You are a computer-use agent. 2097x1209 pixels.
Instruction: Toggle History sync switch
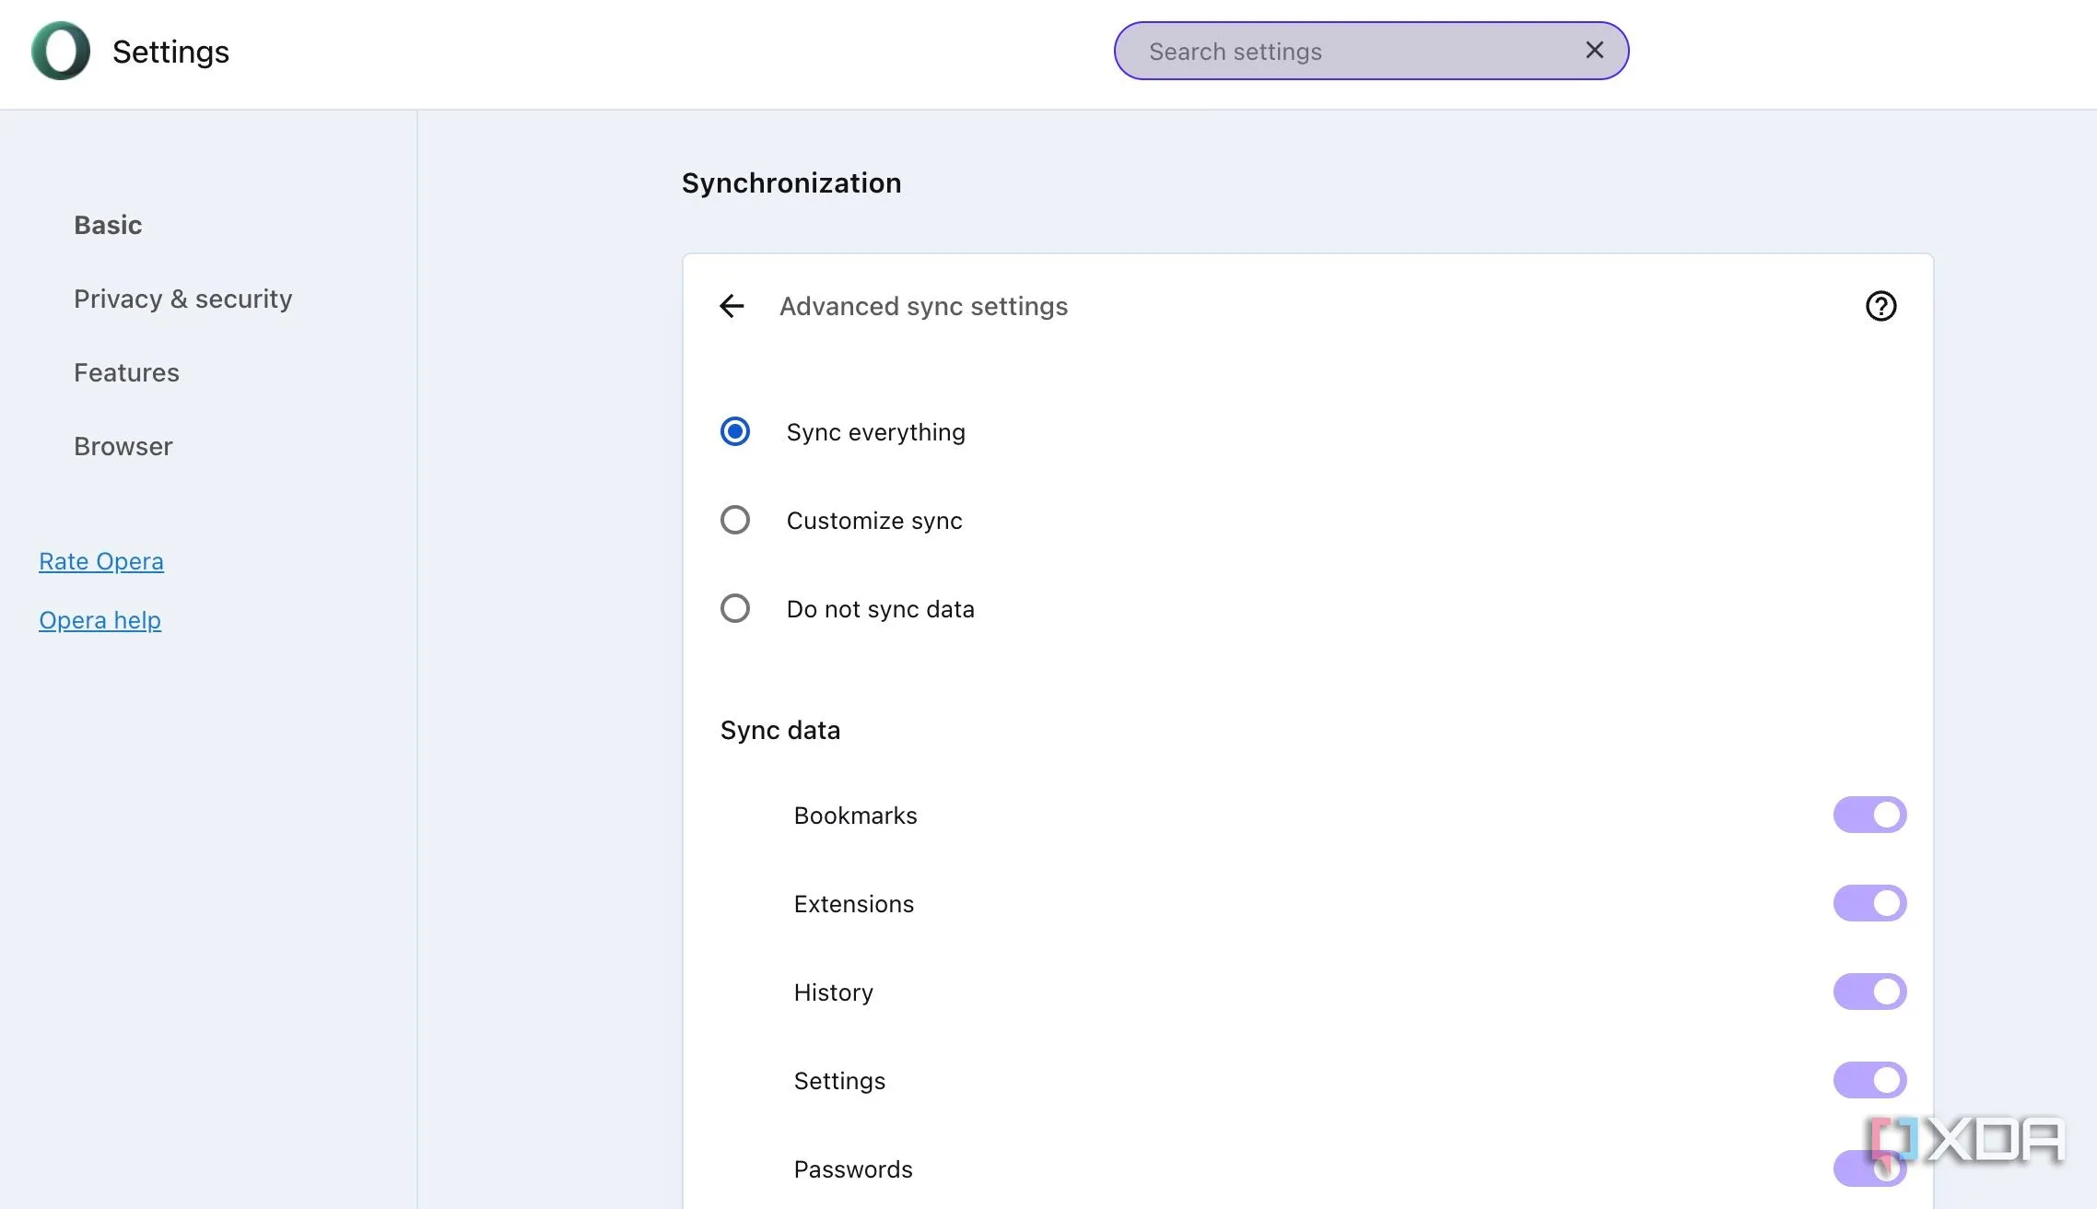1869,992
